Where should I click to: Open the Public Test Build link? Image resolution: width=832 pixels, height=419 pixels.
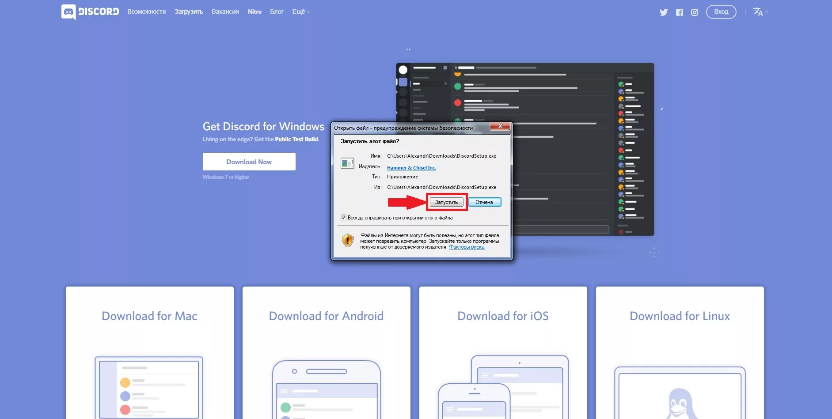pos(296,139)
